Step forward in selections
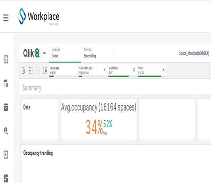Image resolution: width=211 pixels, height=183 pixels. [x=38, y=70]
